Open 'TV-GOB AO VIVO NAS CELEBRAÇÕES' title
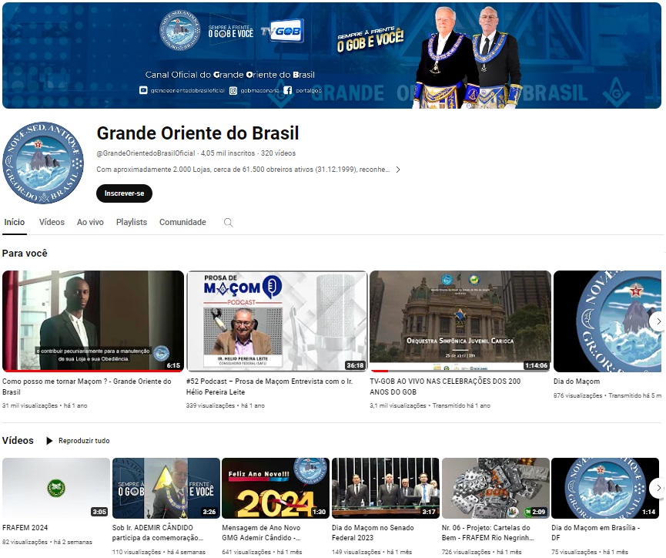 point(445,387)
